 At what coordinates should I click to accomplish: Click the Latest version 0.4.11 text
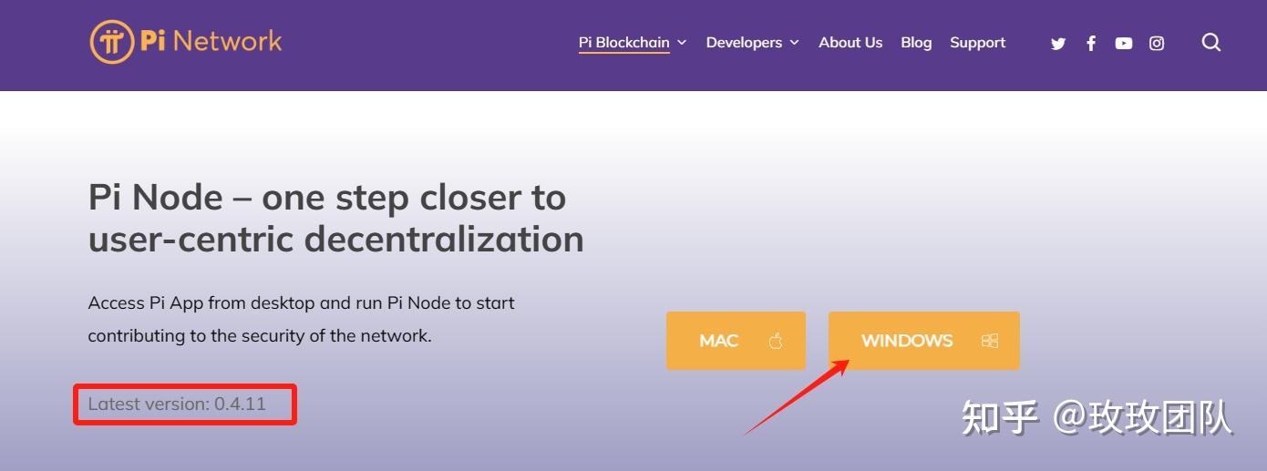pos(177,404)
